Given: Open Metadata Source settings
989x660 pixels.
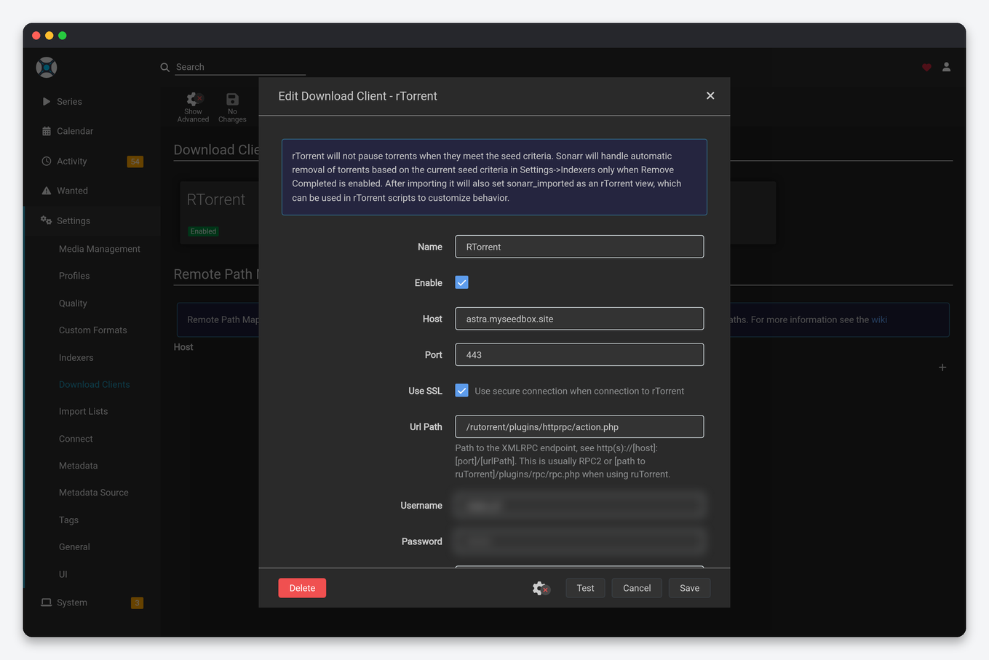Looking at the screenshot, I should pos(94,493).
